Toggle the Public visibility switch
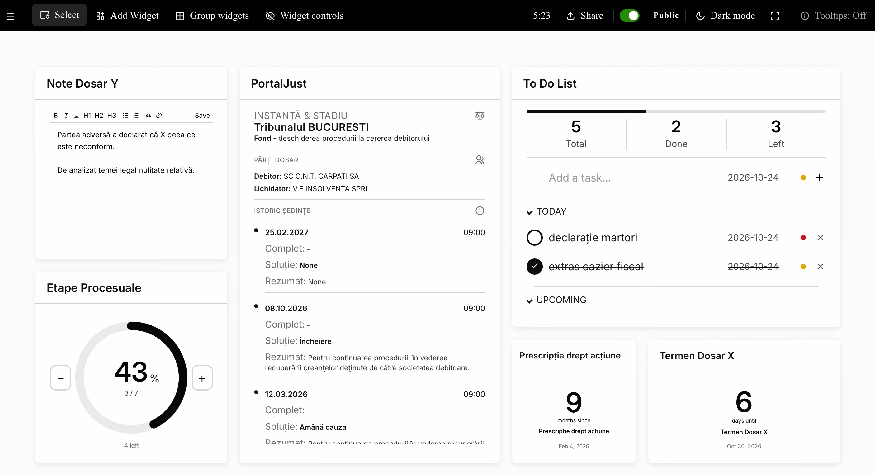The width and height of the screenshot is (875, 474). pyautogui.click(x=629, y=16)
